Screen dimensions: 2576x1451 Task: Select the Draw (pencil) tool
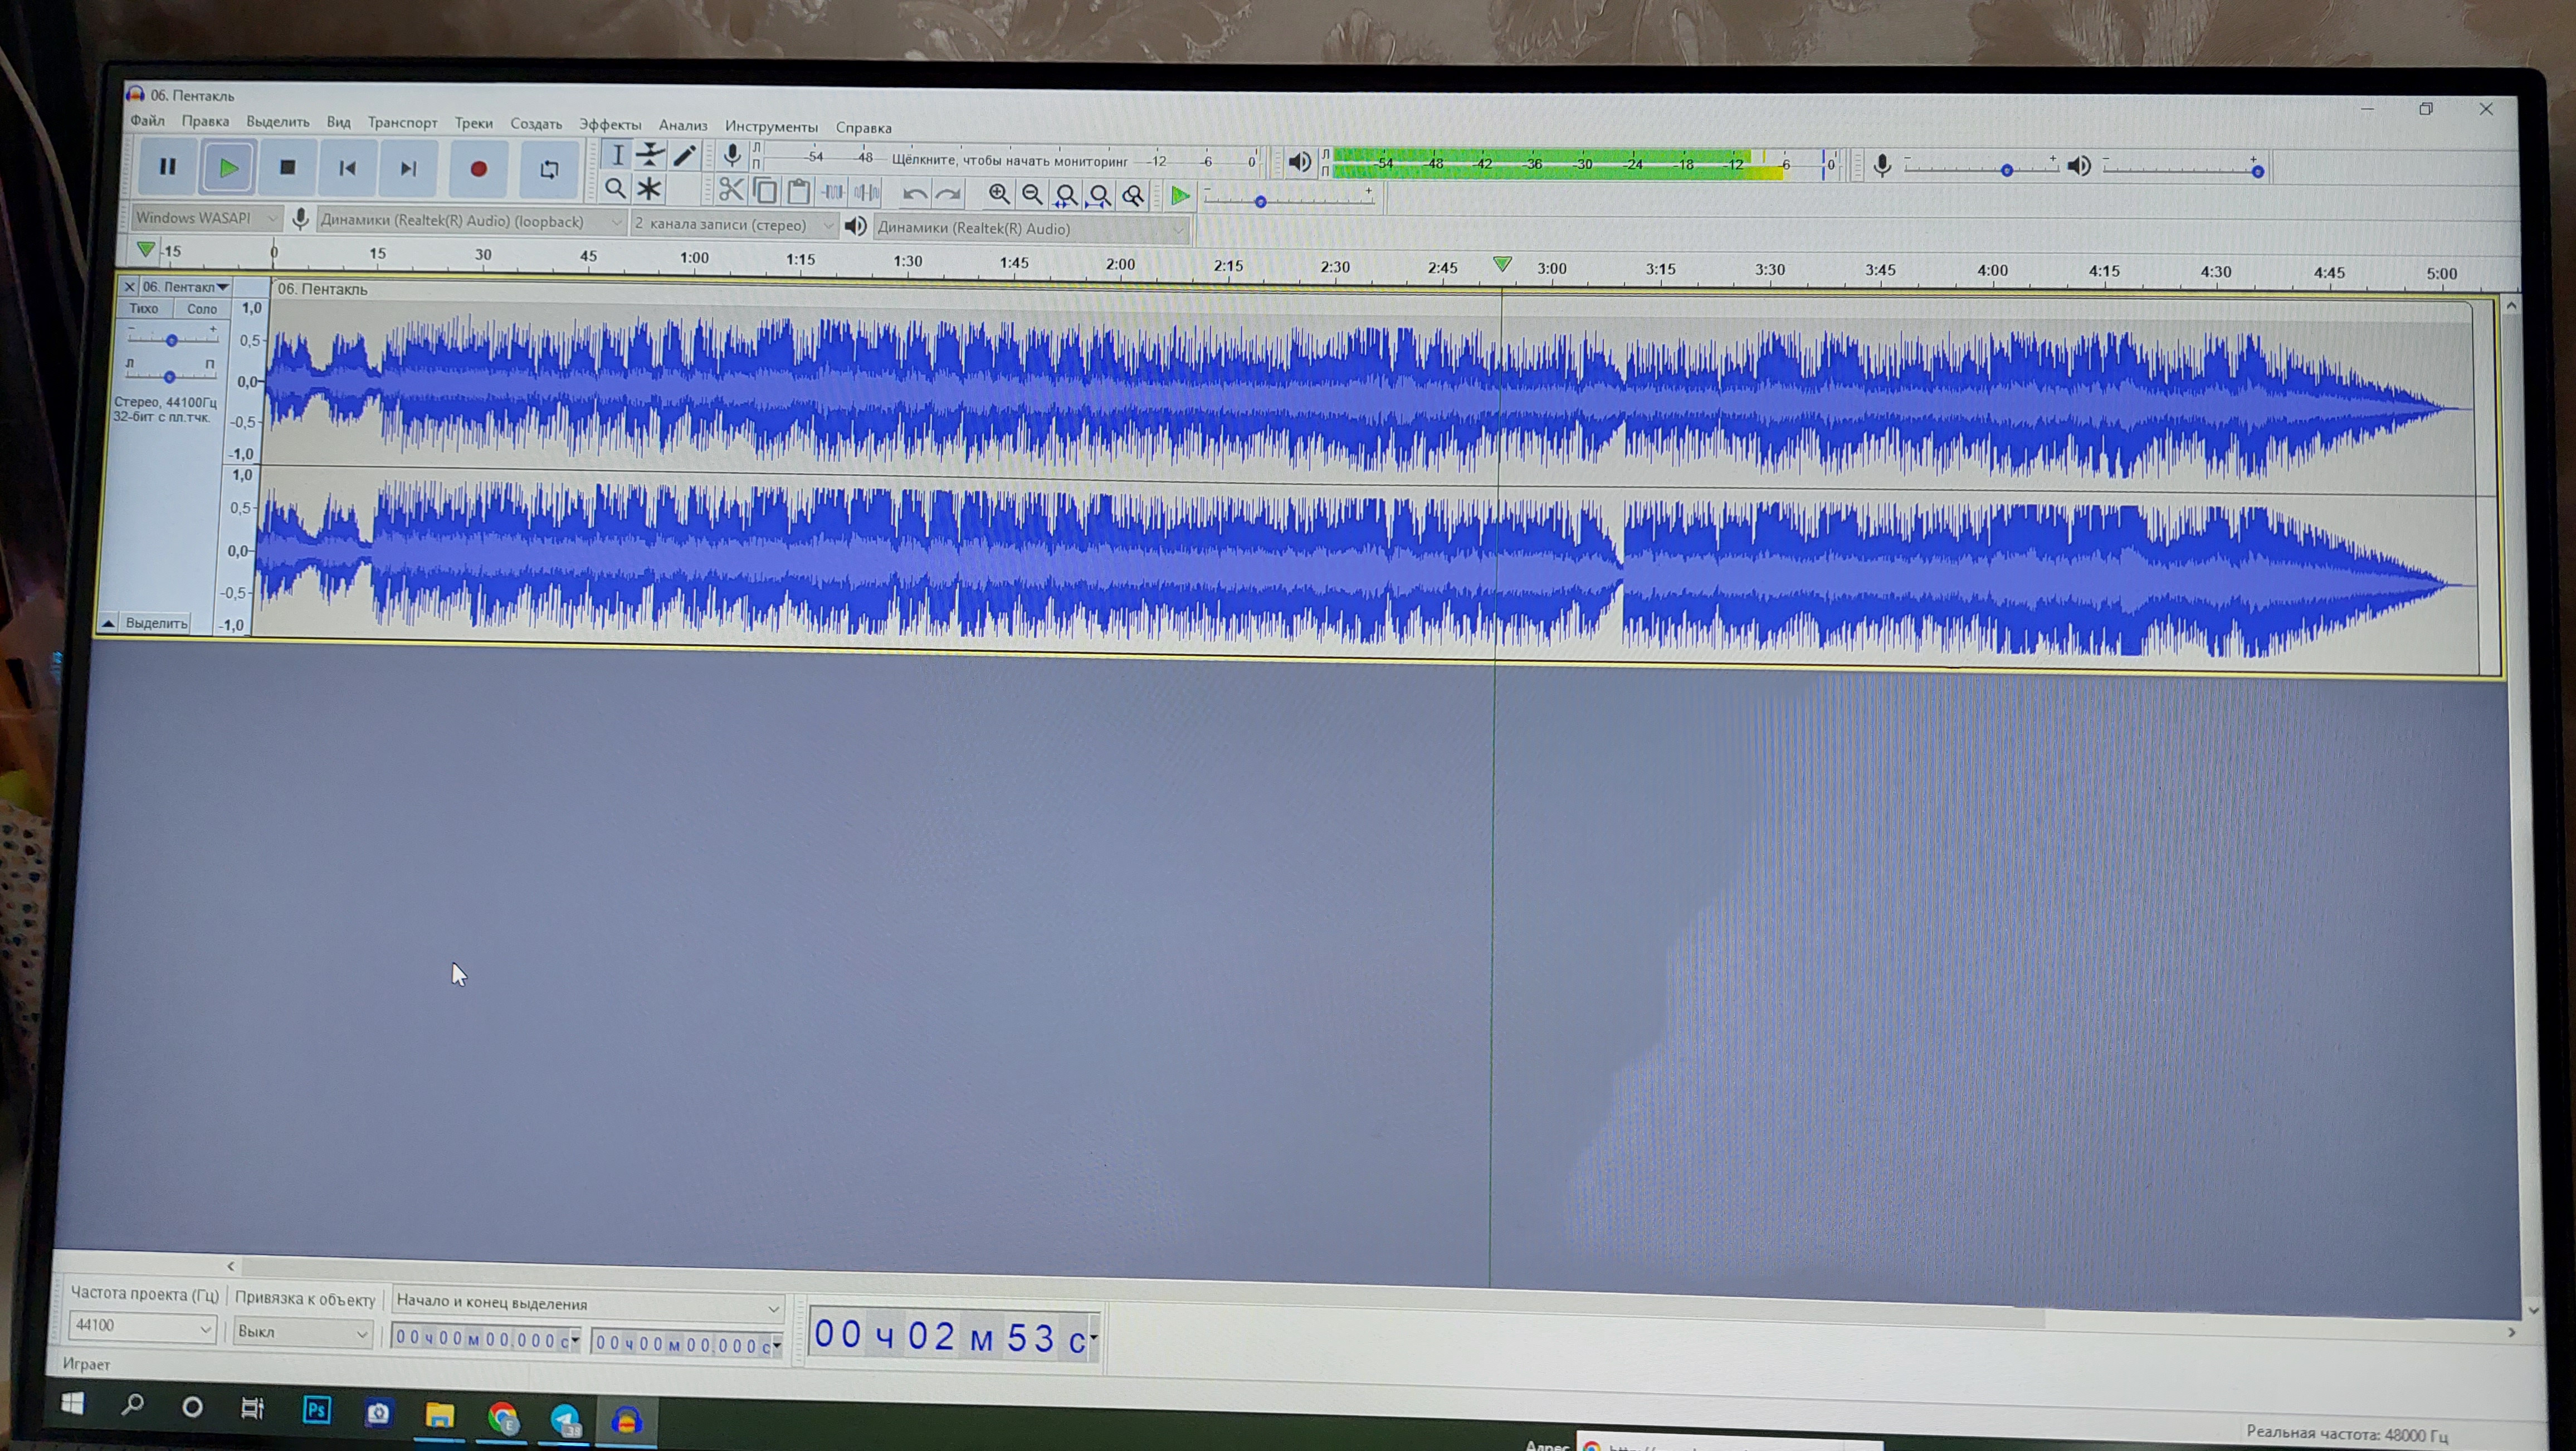tap(684, 155)
